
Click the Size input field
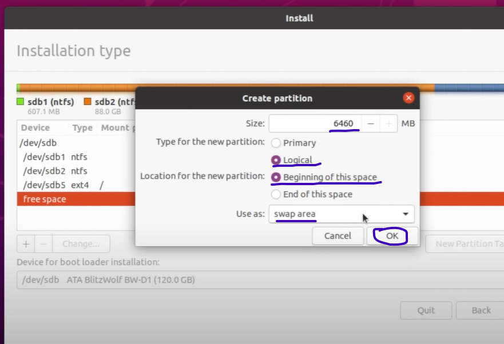315,123
